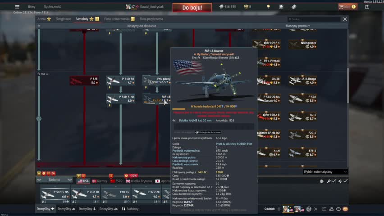This screenshot has width=384, height=216.
Task: Click the settings gear icon above the squad bar
Action: [322, 181]
